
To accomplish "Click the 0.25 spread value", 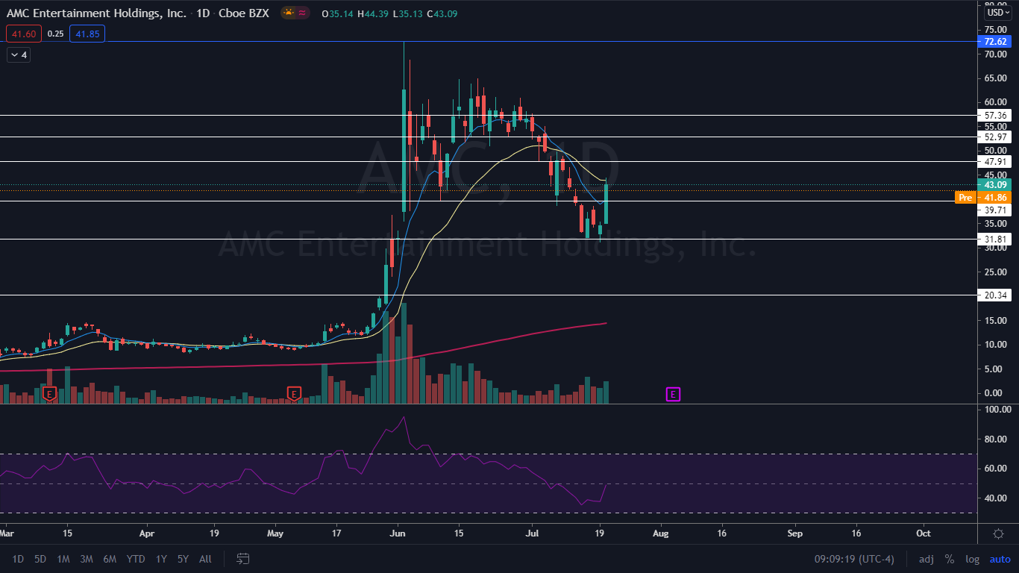I will coord(55,34).
